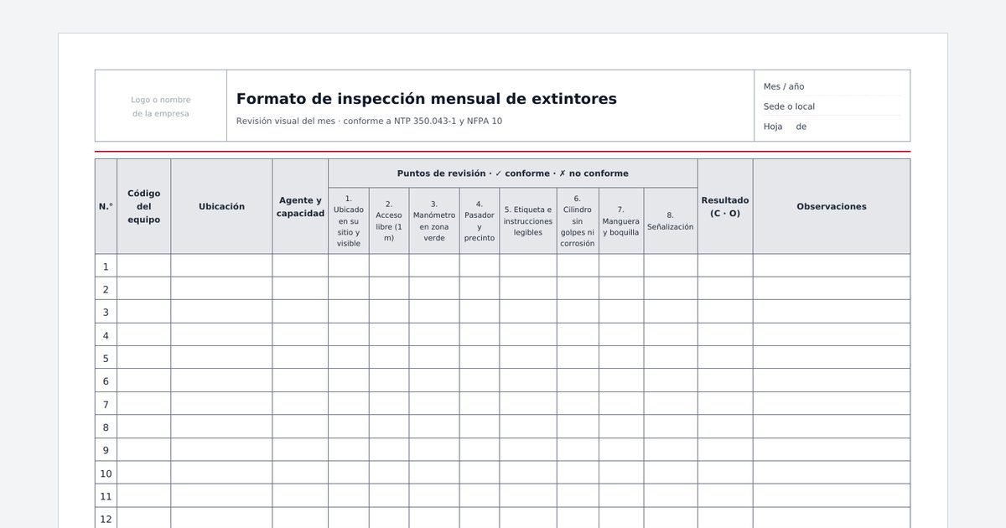Click row number 3
This screenshot has height=528, width=1006.
[x=106, y=312]
